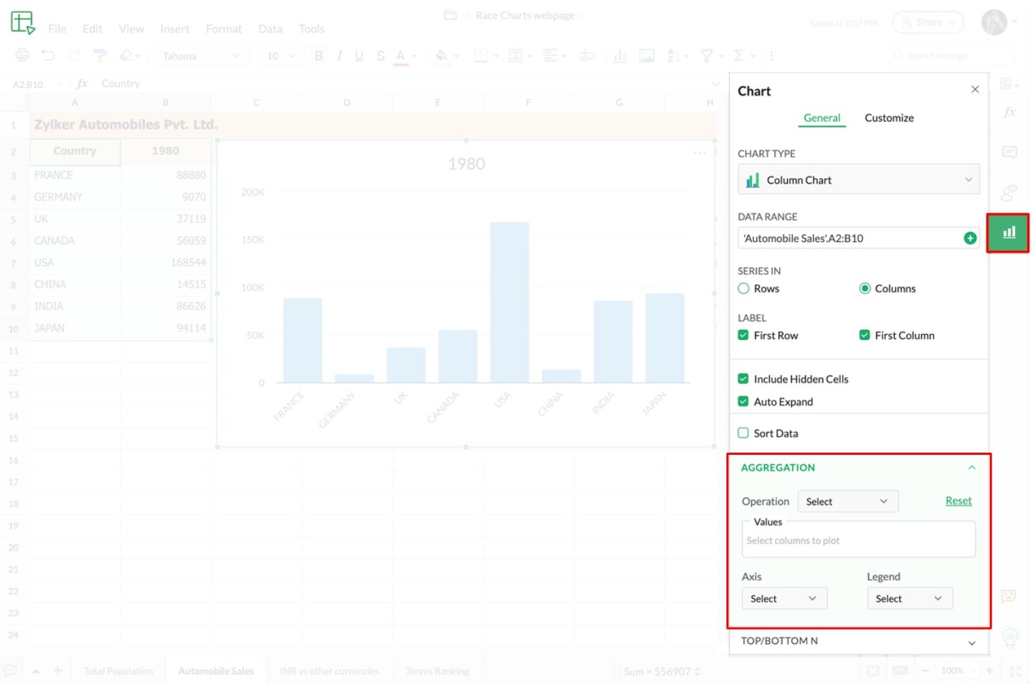Click the insert image toolbar icon
This screenshot has height=684, width=1035.
[646, 56]
